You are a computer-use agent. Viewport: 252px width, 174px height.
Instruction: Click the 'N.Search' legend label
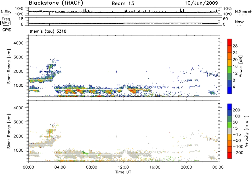[243, 12]
